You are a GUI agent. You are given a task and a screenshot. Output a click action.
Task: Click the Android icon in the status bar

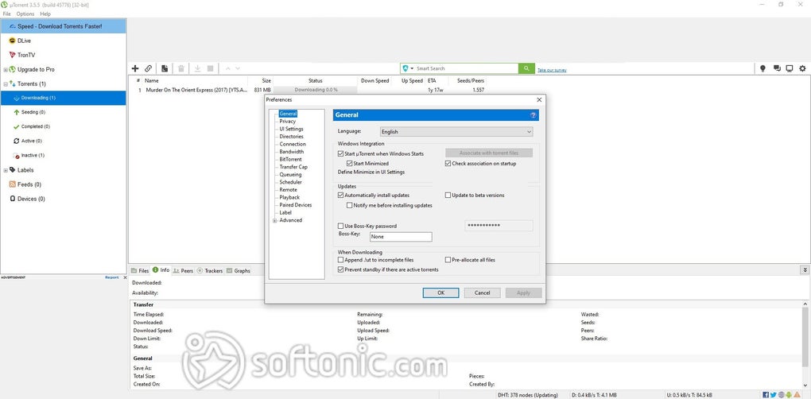click(x=789, y=395)
